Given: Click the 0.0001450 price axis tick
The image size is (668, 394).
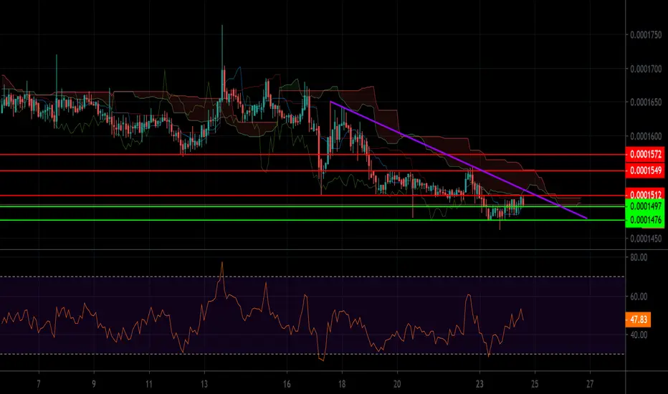Looking at the screenshot, I should pyautogui.click(x=646, y=239).
